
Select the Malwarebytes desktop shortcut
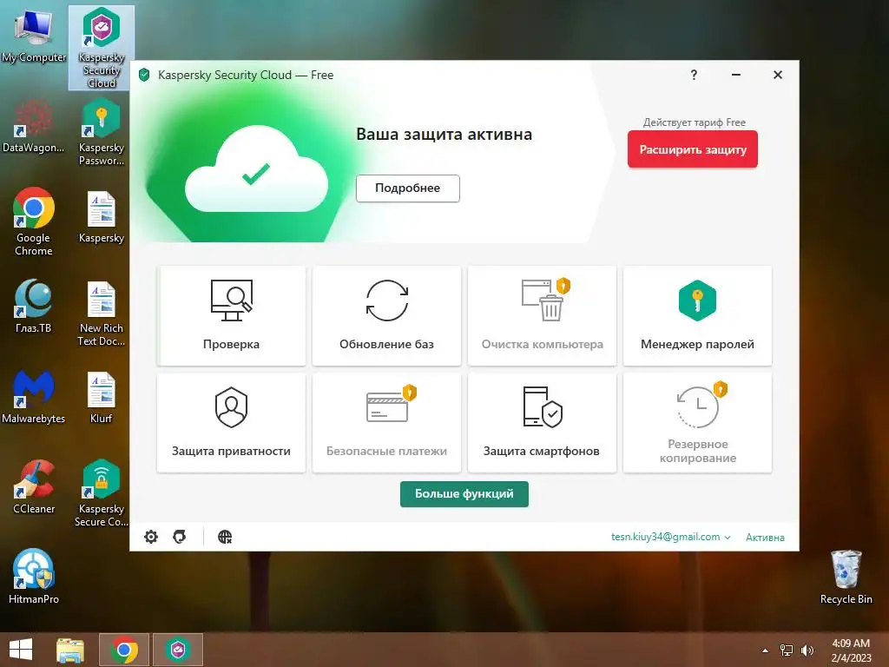[34, 396]
